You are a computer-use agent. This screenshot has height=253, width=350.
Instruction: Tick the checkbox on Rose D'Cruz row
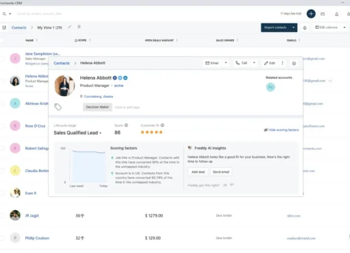1,126
